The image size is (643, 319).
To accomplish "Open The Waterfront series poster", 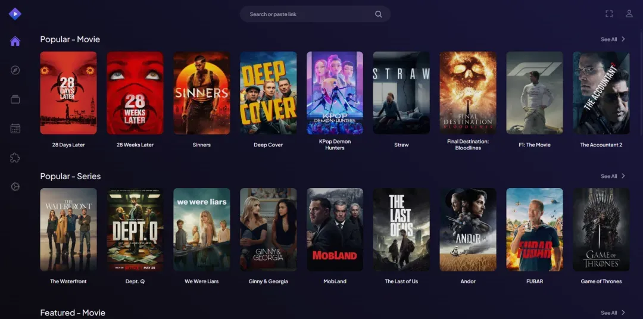I will click(x=68, y=230).
